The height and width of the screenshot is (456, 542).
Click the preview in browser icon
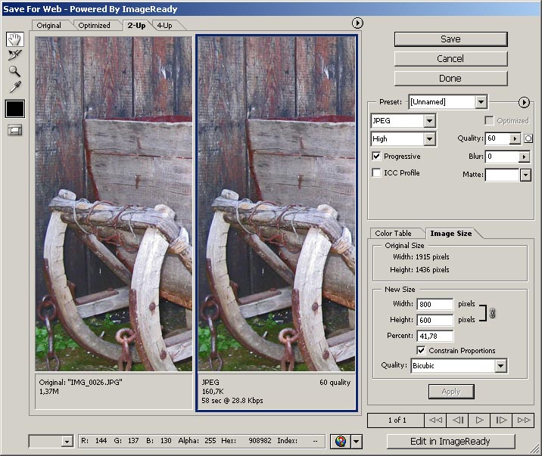point(340,442)
